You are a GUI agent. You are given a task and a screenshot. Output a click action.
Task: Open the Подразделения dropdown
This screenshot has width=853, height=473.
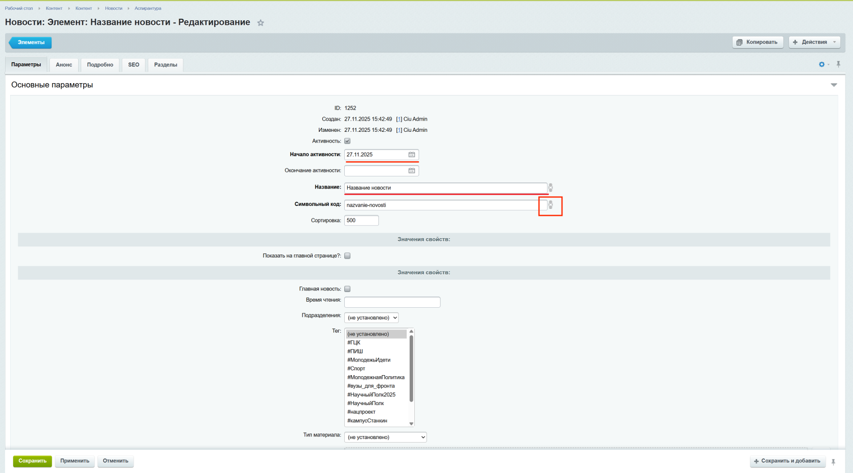click(x=371, y=318)
